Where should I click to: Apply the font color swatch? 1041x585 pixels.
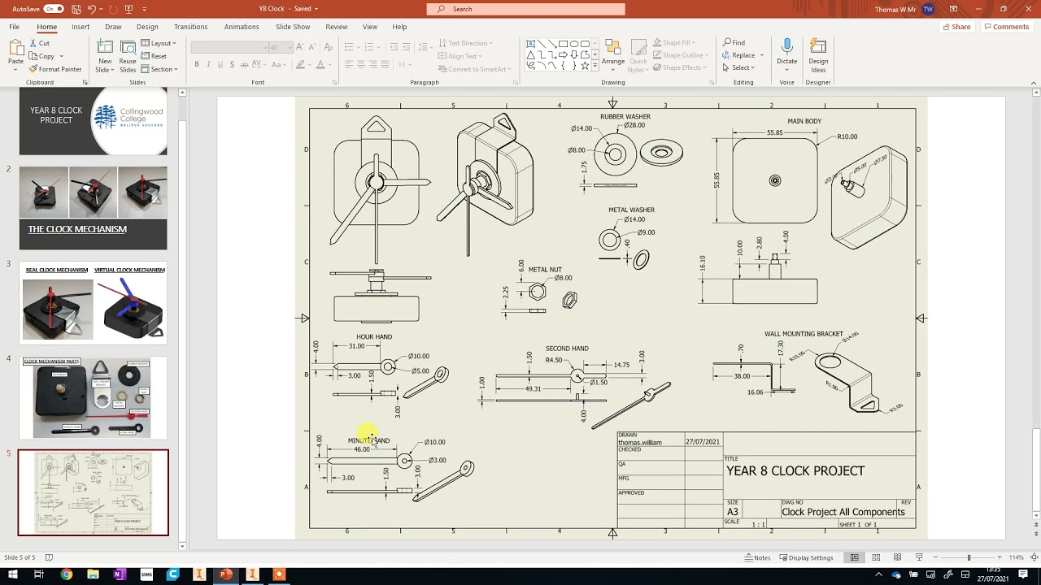pos(320,64)
